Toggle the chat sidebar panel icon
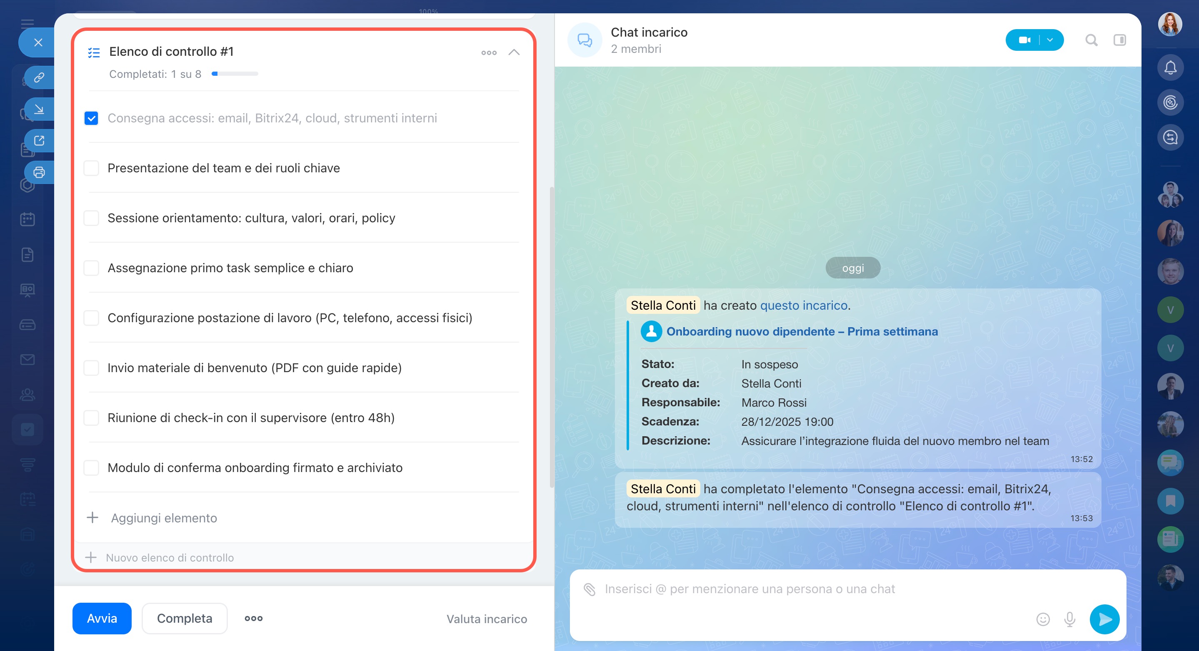 tap(1119, 40)
